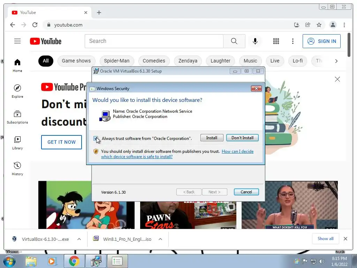The height and width of the screenshot is (268, 357).
Task: Select the Lo-fi chip
Action: 298,61
